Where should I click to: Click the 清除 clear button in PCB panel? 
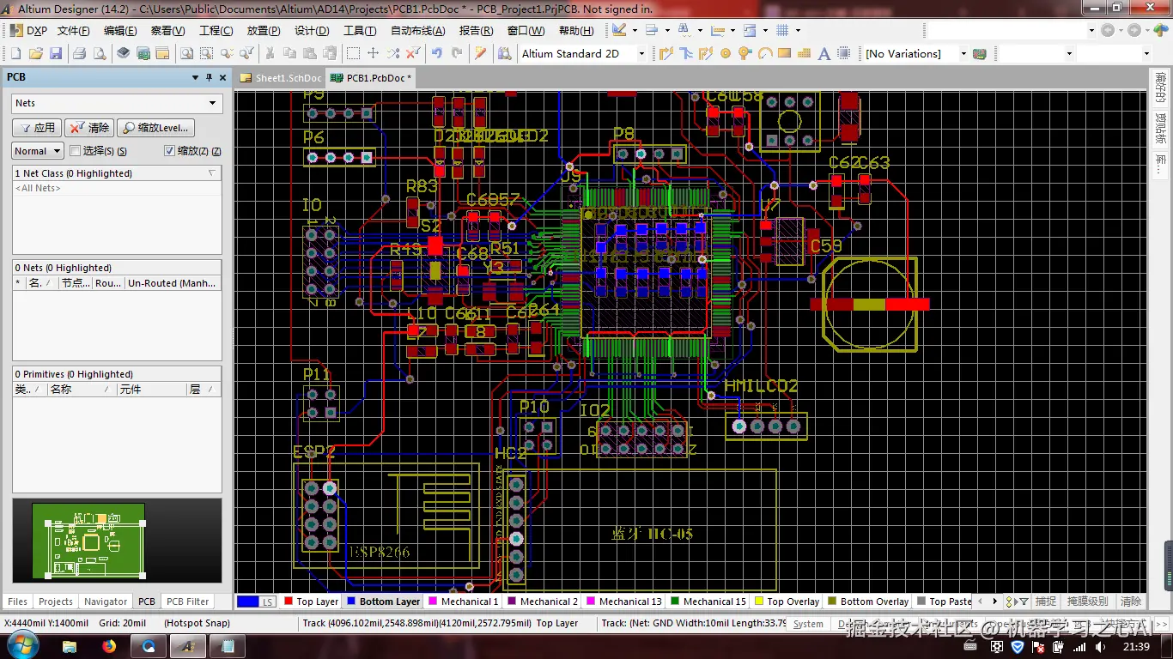point(89,128)
